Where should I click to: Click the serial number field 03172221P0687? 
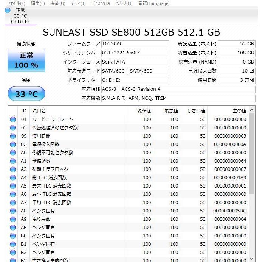[135, 53]
